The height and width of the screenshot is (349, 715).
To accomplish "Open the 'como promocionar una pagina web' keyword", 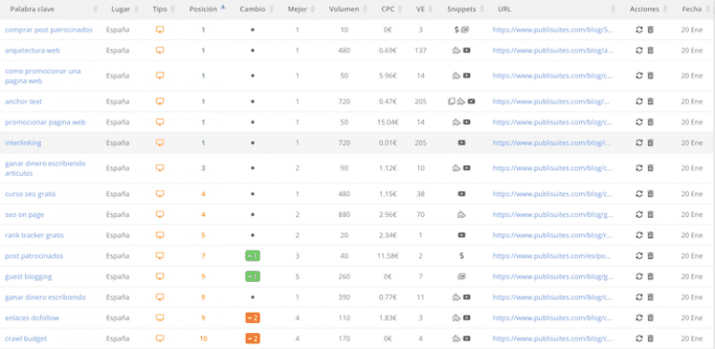I will (x=43, y=76).
